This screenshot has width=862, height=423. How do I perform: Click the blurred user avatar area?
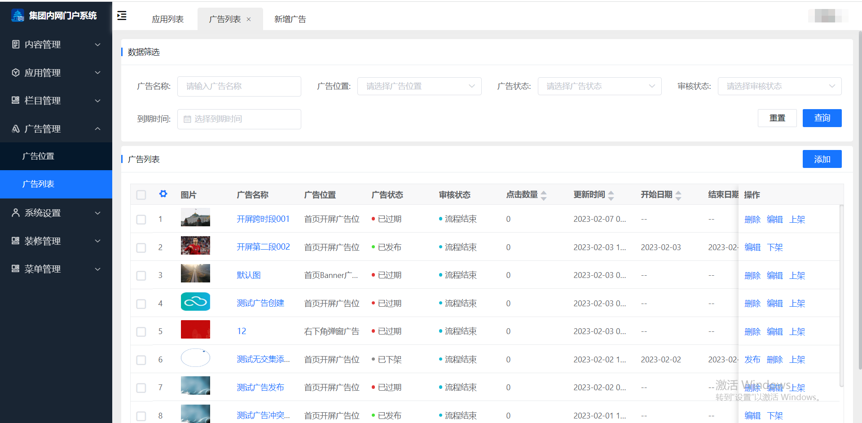(828, 16)
